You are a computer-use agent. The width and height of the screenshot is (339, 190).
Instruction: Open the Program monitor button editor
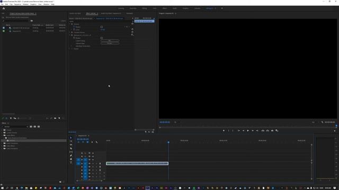[x=335, y=131]
